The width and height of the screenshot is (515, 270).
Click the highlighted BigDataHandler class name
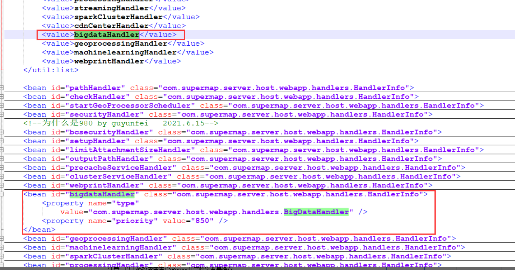316,212
